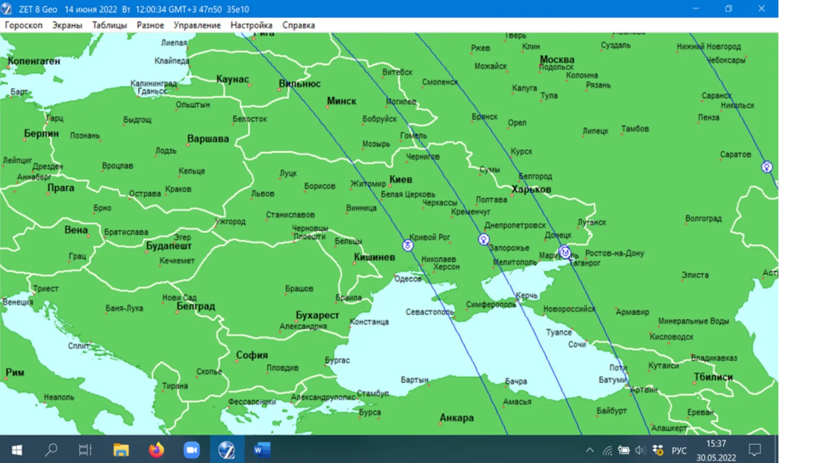The width and height of the screenshot is (823, 463).
Task: Open clock showing 15:37 date
Action: point(716,450)
